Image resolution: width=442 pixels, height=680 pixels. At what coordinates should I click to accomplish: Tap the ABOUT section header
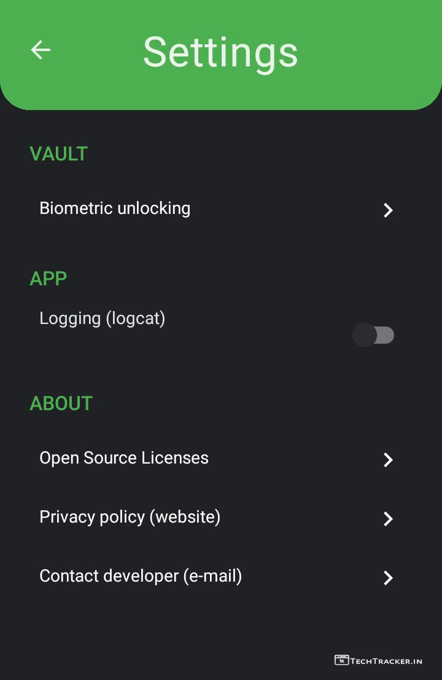61,403
